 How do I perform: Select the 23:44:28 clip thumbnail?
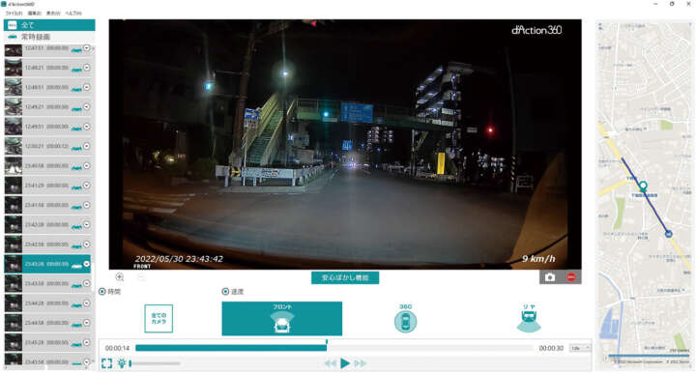[x=14, y=303]
